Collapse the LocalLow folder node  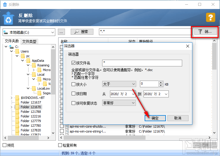click(28, 88)
